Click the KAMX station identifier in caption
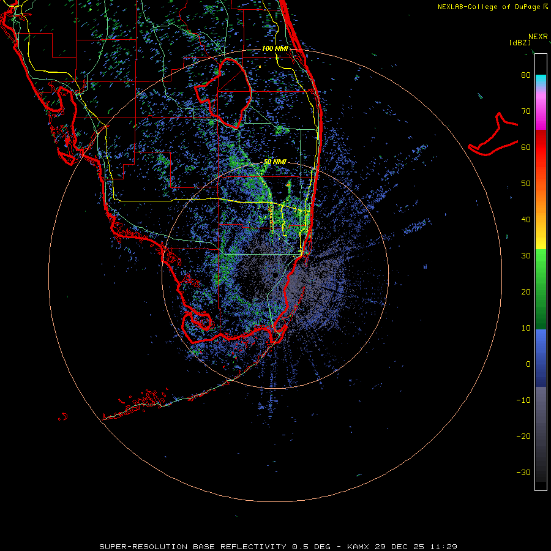Viewport: 551px width, 551px height. tap(359, 547)
